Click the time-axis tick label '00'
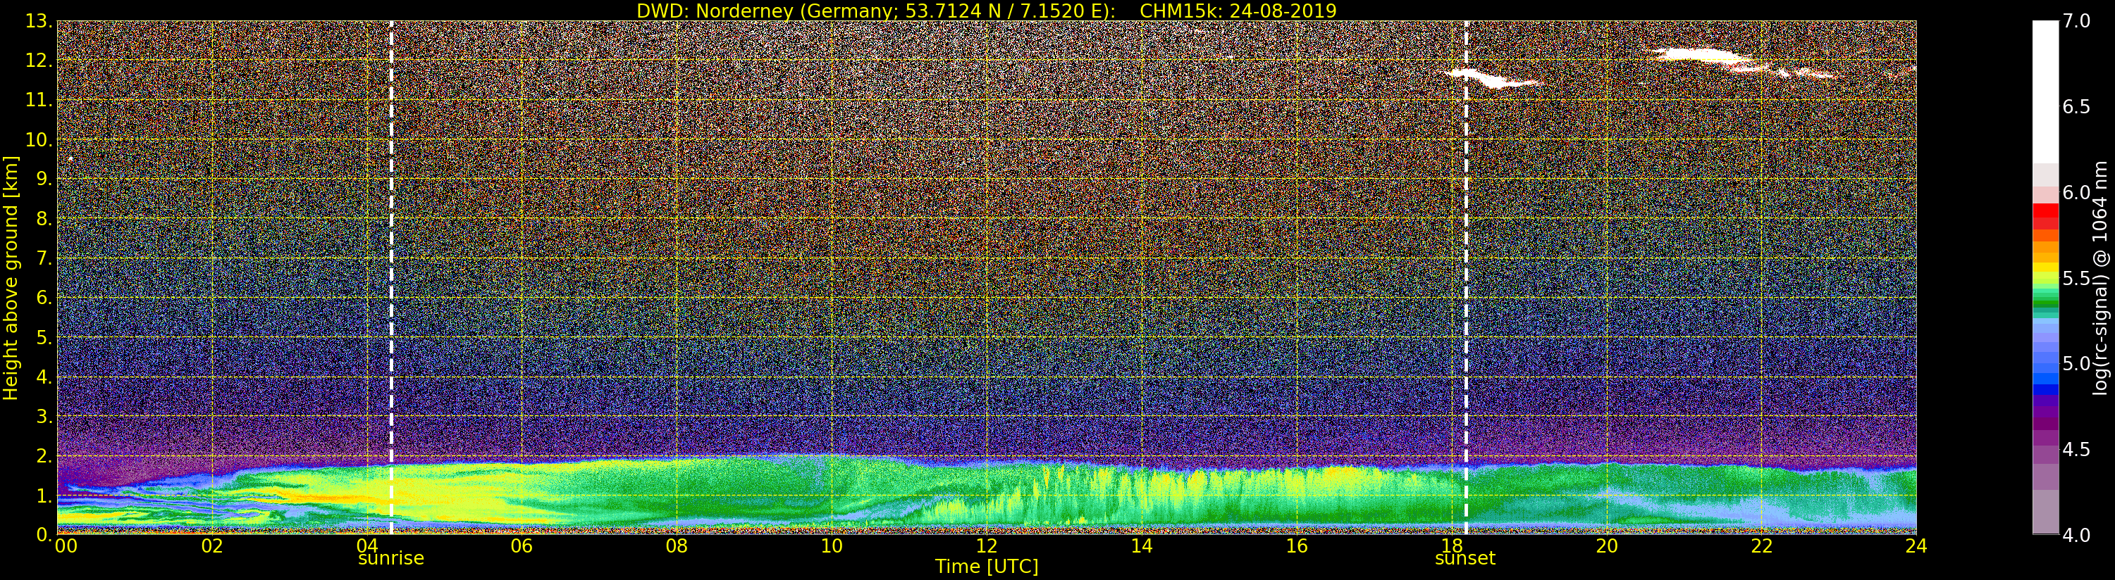2115x580 pixels. coord(66,547)
